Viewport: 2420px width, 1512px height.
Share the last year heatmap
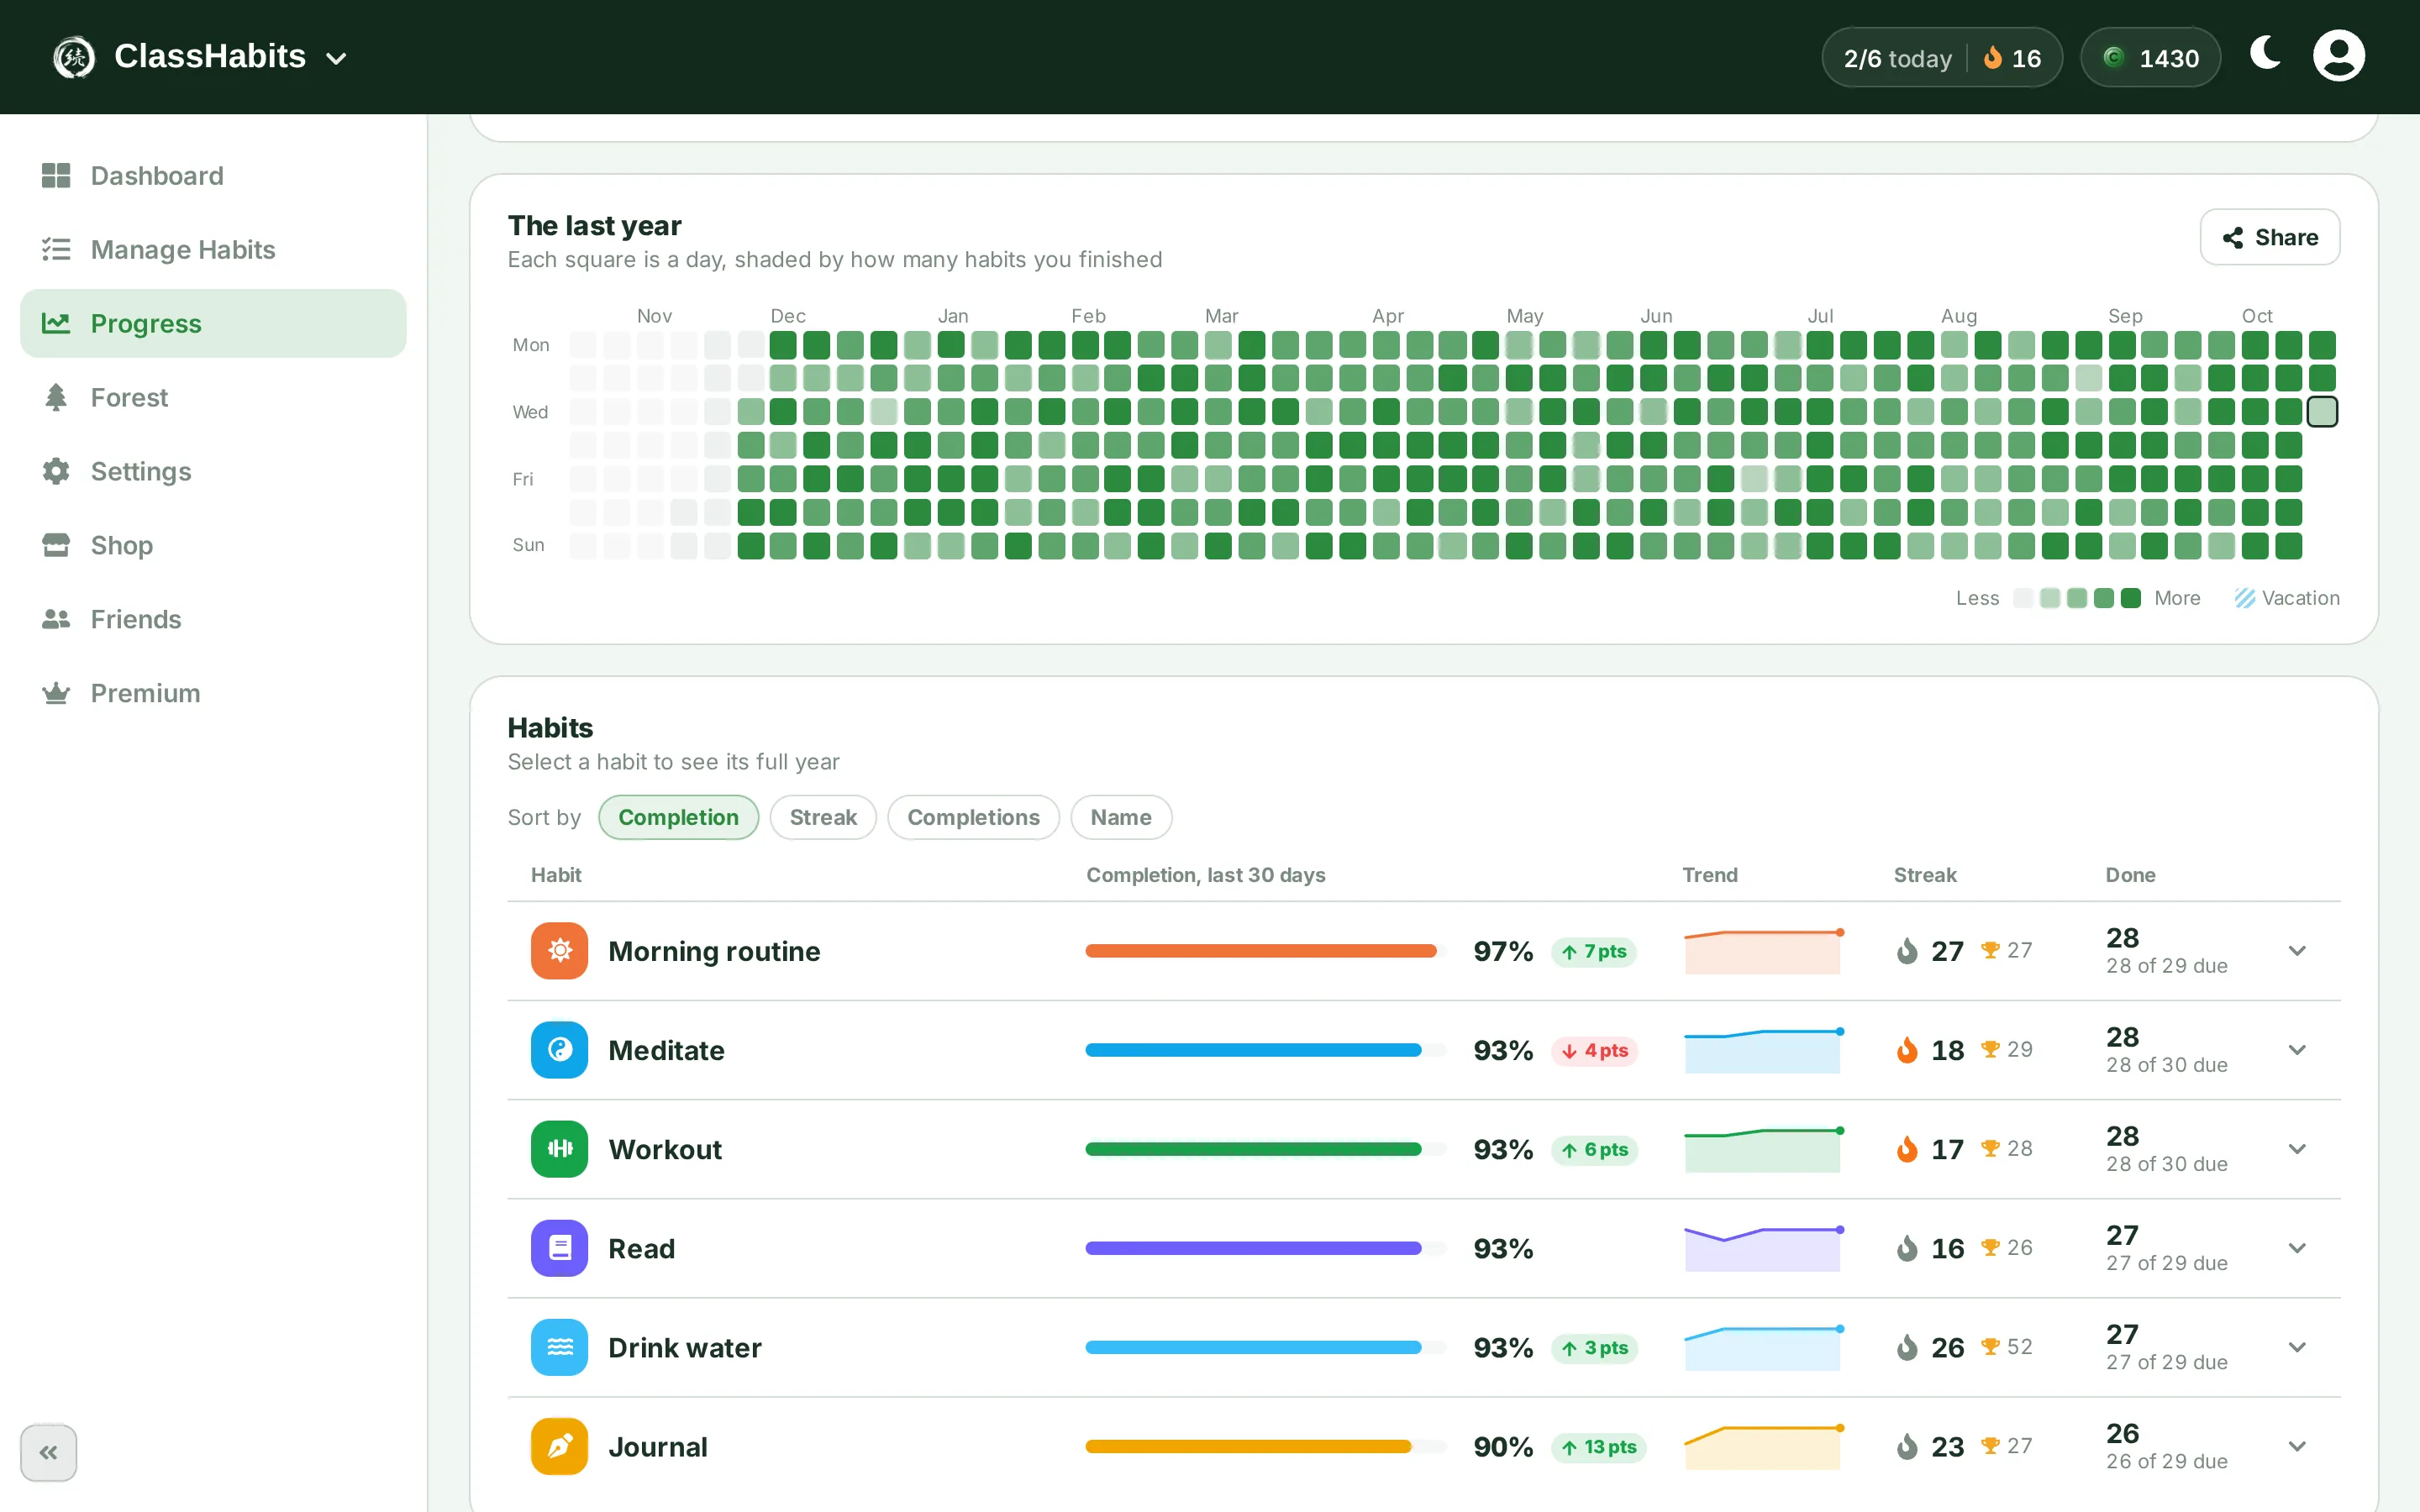click(2269, 237)
